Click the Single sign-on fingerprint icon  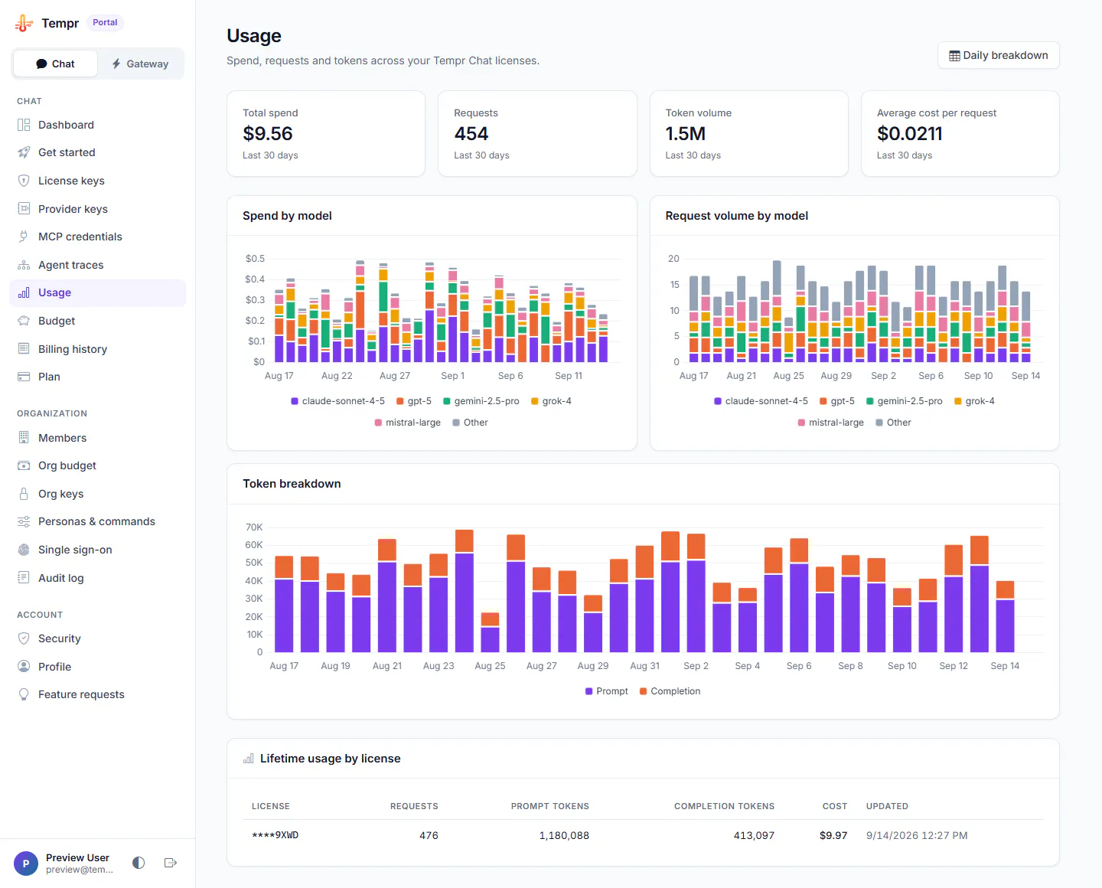(24, 550)
